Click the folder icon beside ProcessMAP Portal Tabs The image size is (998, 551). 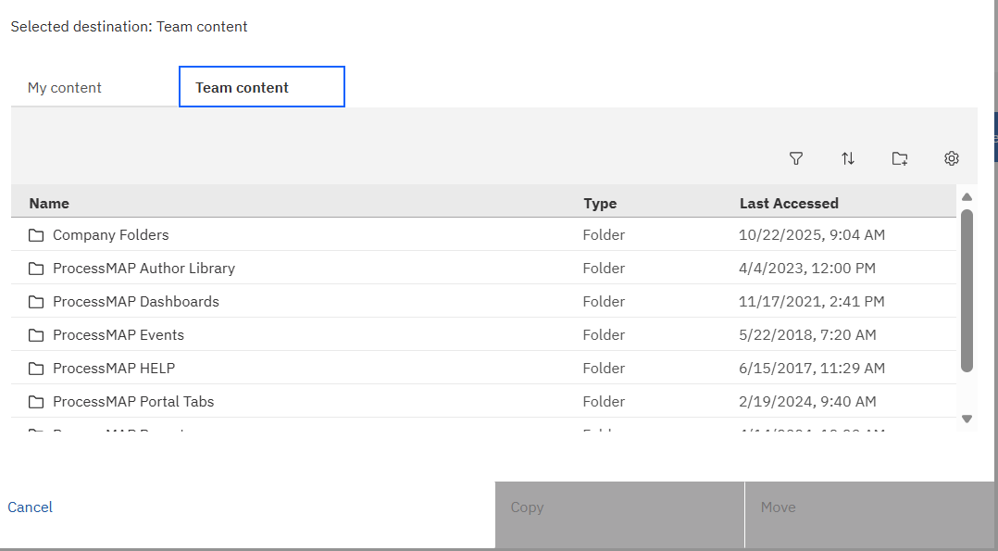(36, 402)
